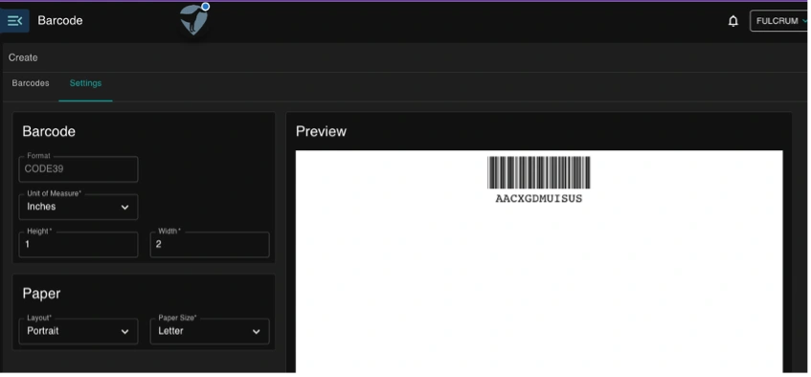Click the Barcode page title in header

pyautogui.click(x=60, y=21)
